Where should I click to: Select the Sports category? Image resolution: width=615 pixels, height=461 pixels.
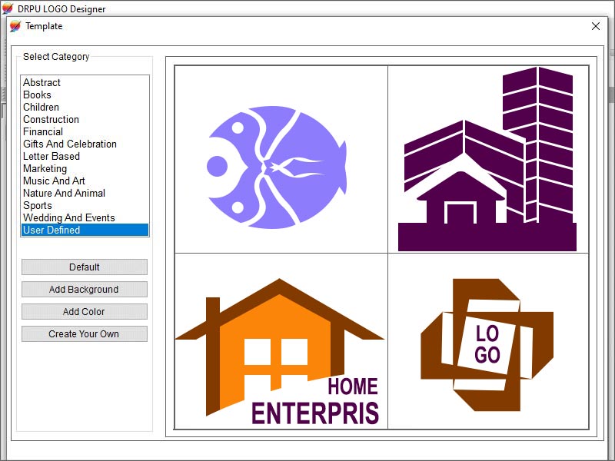point(37,205)
